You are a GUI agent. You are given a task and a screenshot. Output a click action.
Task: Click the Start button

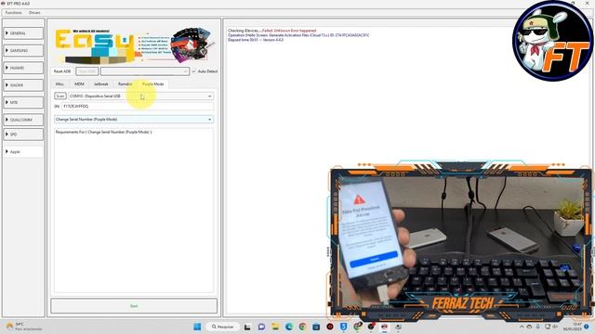(x=134, y=306)
